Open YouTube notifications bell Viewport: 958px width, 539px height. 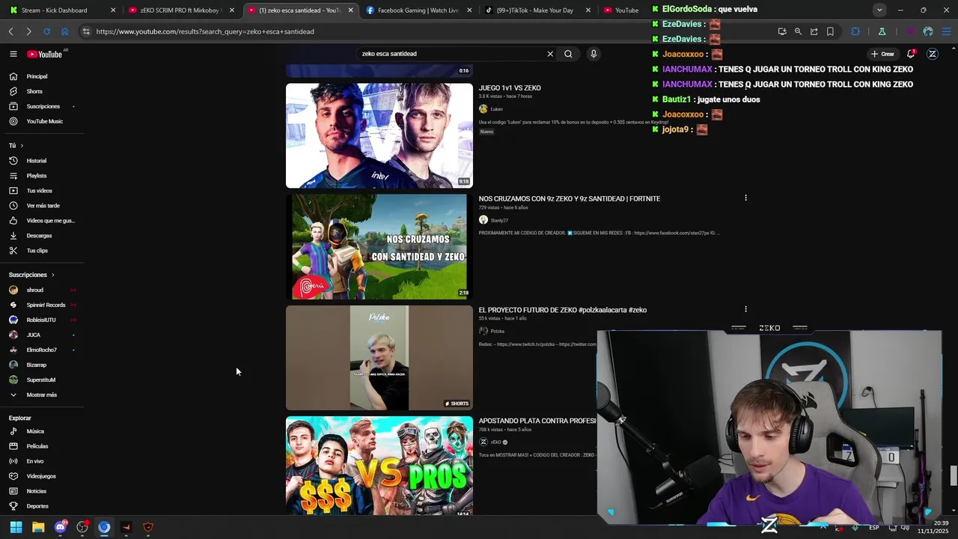pyautogui.click(x=911, y=54)
